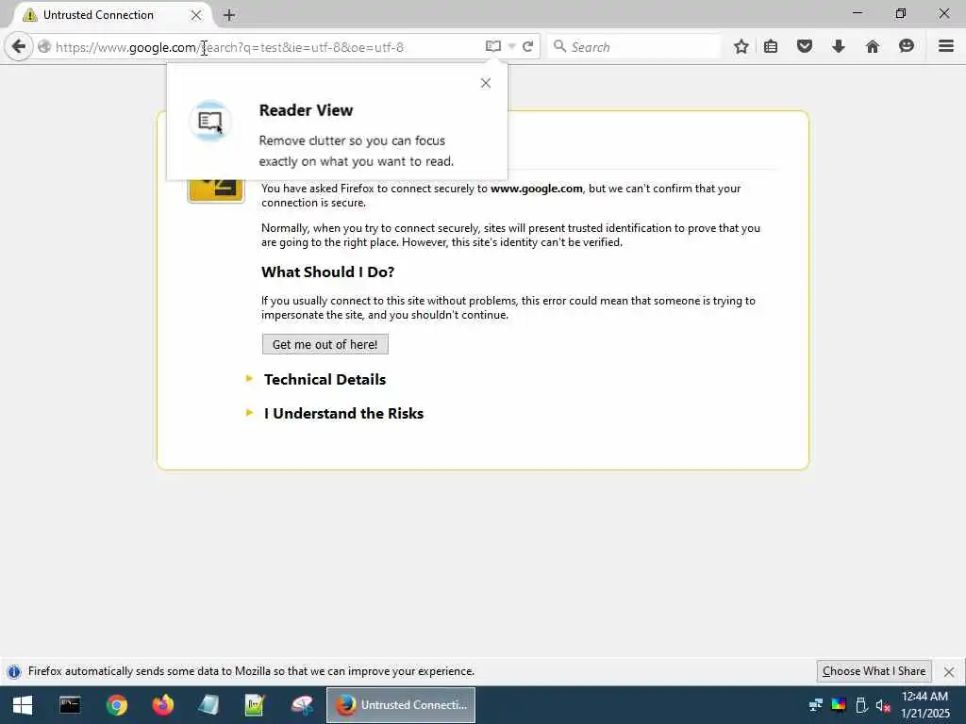
Task: Click the search magnifier icon
Action: click(x=559, y=47)
